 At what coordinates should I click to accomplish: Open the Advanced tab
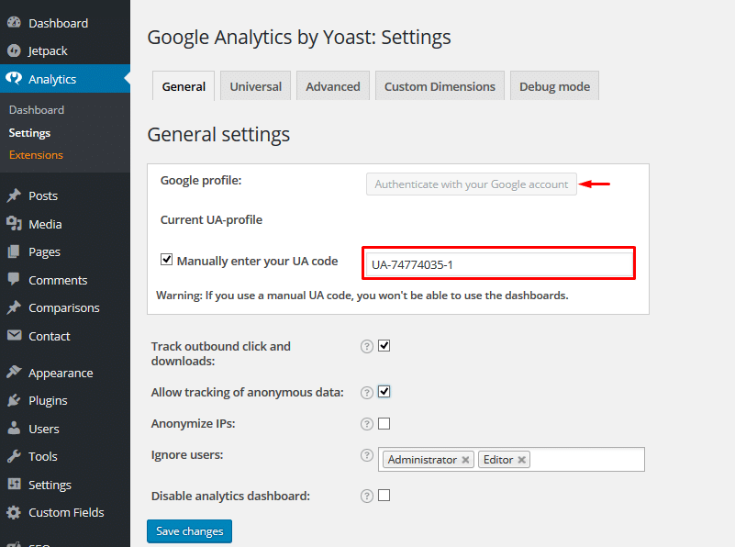click(333, 86)
